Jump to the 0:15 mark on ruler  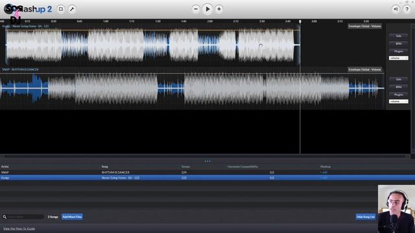27,21
